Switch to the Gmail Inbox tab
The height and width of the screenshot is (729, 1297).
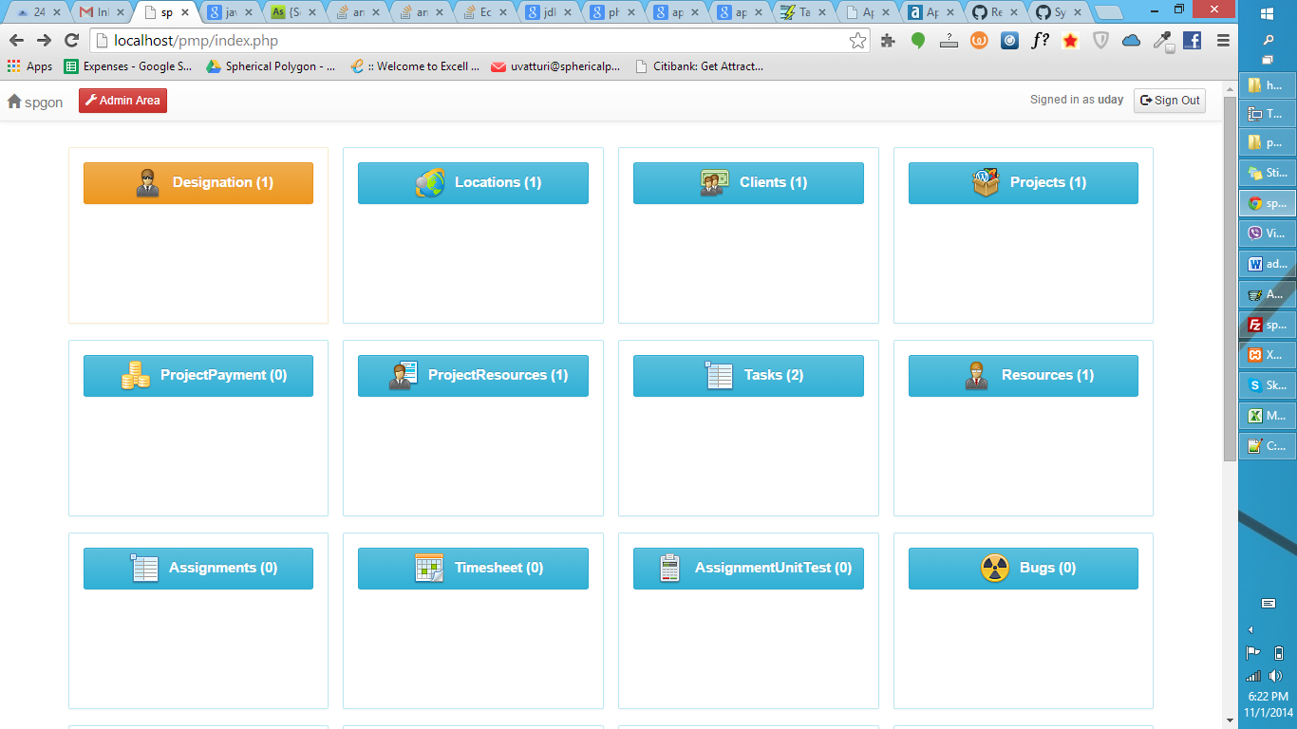click(100, 12)
